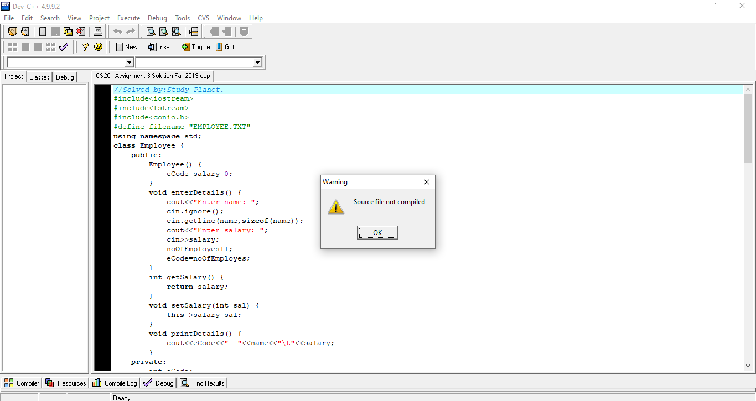Screen dimensions: 756x401
Task: Open the Compiler tab at the bottom
Action: coord(22,383)
